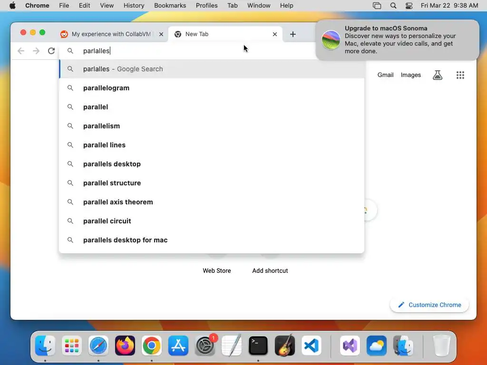Pick the 'parallel lines' suggestion
The height and width of the screenshot is (365, 487).
(212, 145)
